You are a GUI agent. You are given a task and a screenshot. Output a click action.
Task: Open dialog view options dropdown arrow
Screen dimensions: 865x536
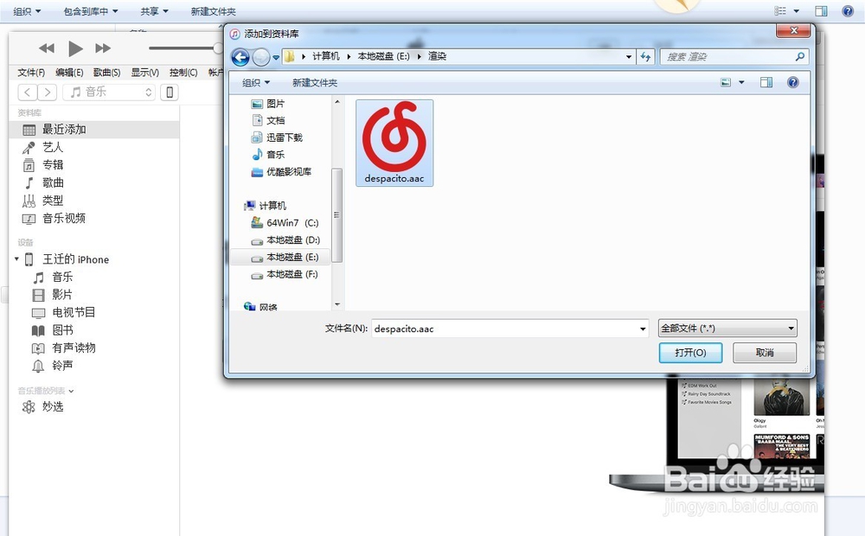(x=741, y=83)
